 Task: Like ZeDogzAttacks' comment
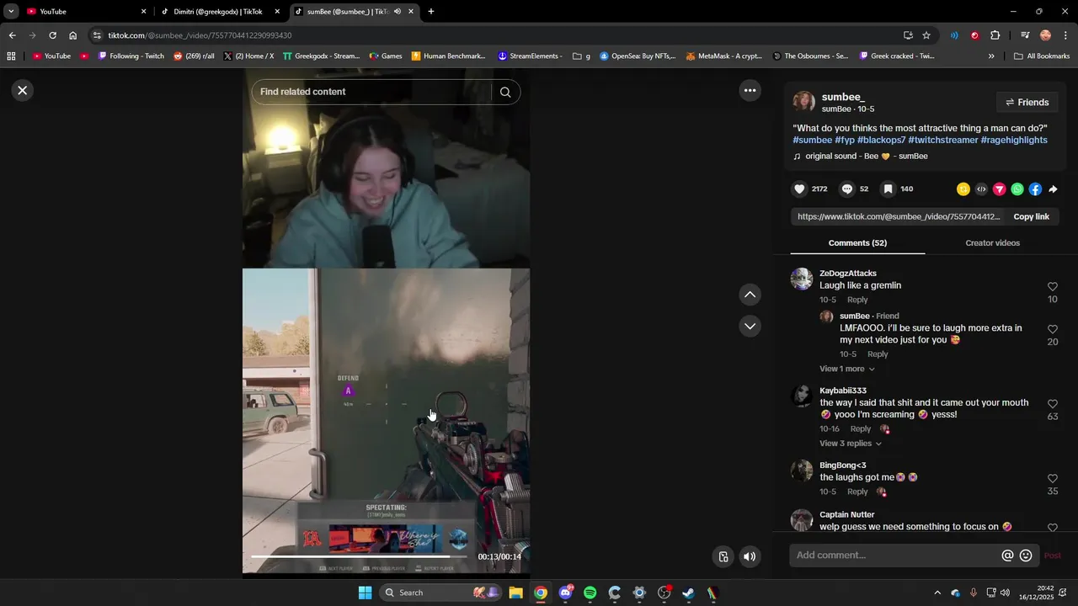1053,287
